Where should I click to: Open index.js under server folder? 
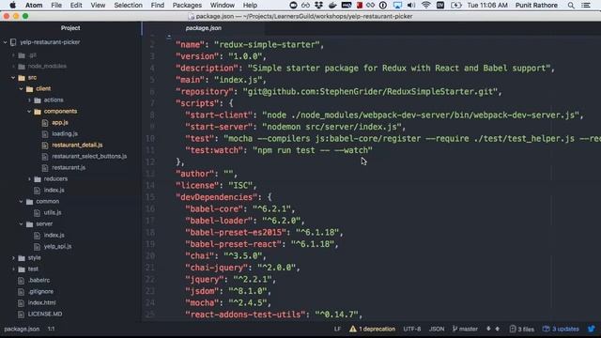[x=54, y=236]
